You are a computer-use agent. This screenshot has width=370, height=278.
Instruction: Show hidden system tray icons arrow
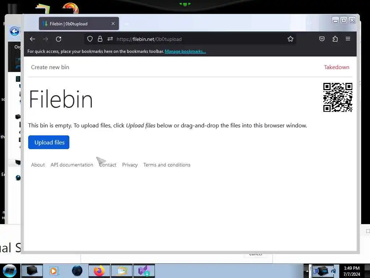pos(307,271)
